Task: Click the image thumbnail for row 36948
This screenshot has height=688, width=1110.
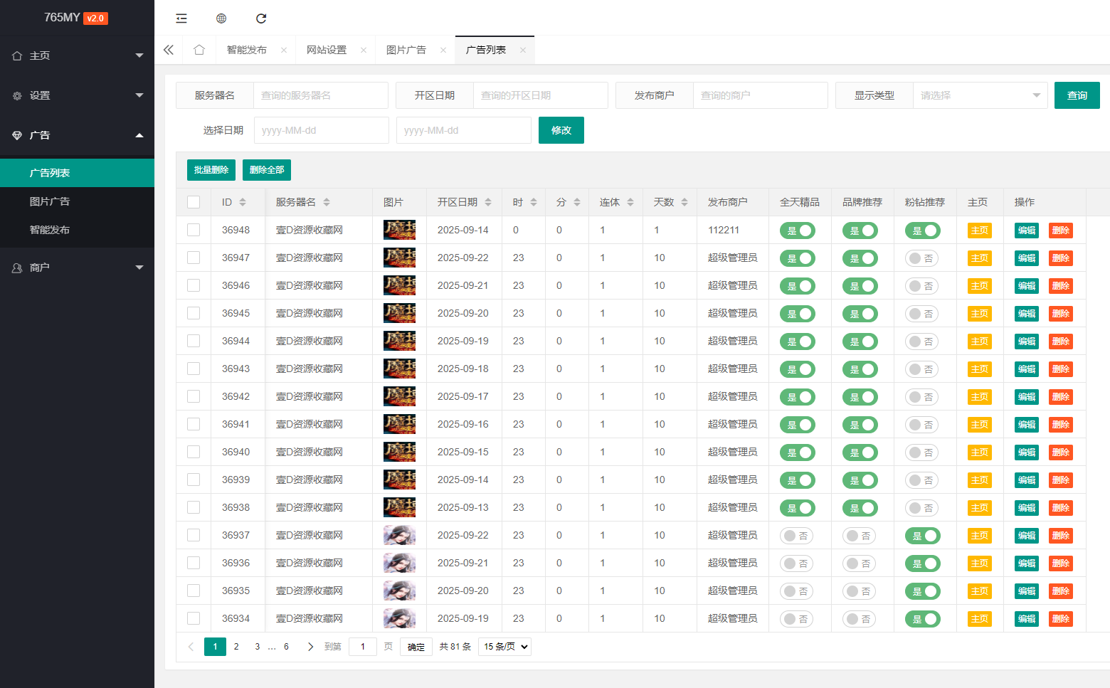Action: click(x=399, y=229)
